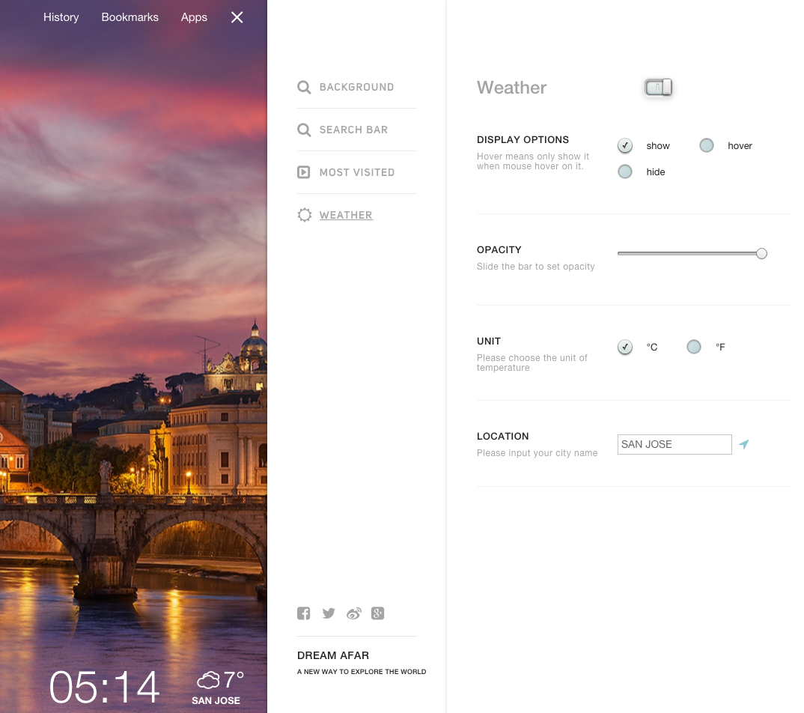Viewport: 804px width, 713px height.
Task: Select the Background settings section
Action: click(x=356, y=87)
